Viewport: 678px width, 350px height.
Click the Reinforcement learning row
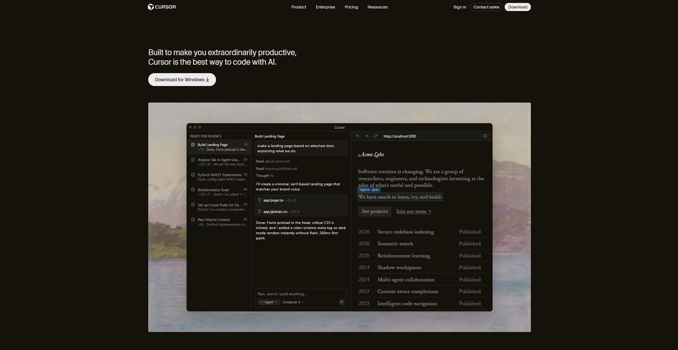tap(422, 256)
